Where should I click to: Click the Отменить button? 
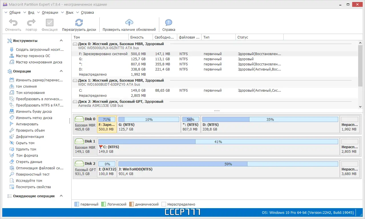(x=13, y=25)
